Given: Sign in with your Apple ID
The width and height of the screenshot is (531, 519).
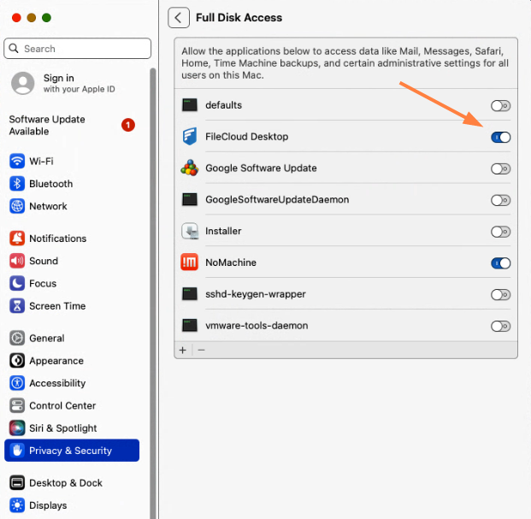Looking at the screenshot, I should point(58,83).
